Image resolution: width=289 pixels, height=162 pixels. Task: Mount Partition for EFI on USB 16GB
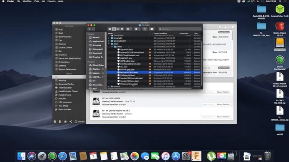(x=223, y=104)
